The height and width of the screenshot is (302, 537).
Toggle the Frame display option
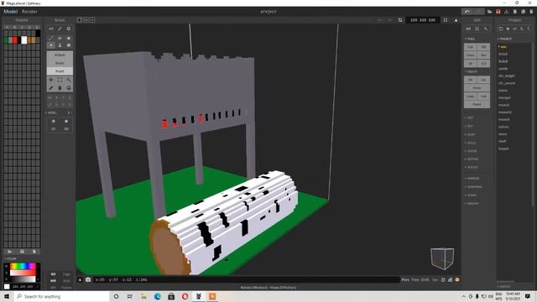tap(66, 287)
